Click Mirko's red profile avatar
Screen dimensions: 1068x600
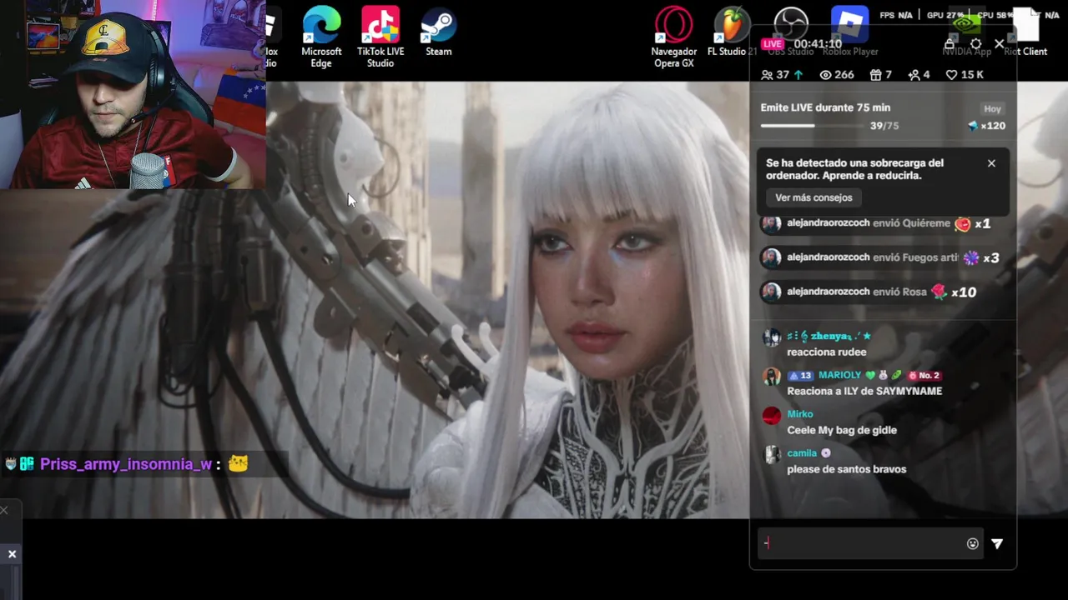click(x=772, y=415)
